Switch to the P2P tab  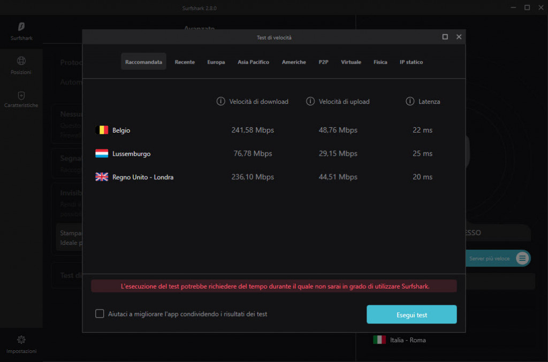point(323,62)
